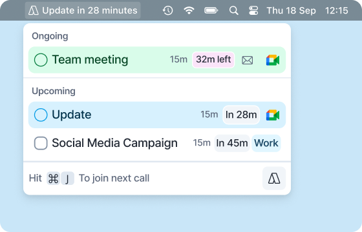
Task: Select the Work tag label
Action: tap(266, 143)
